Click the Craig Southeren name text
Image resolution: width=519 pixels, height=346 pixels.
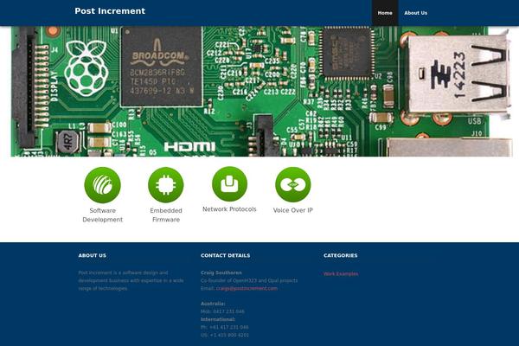[x=221, y=272]
